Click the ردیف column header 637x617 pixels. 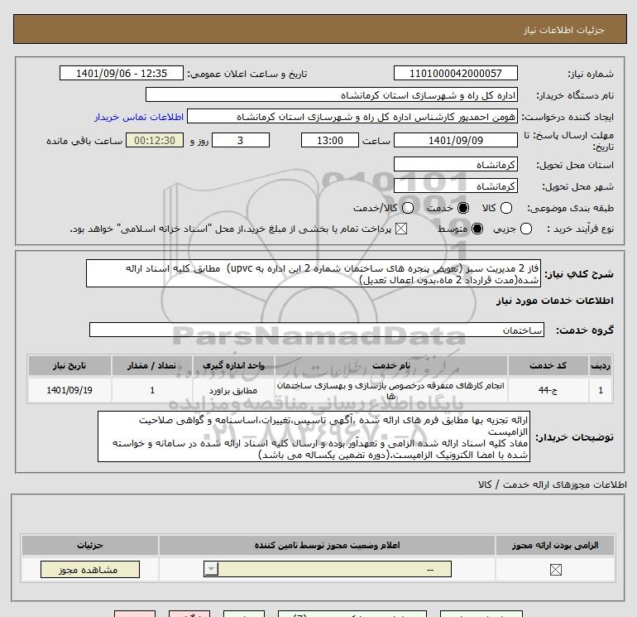[601, 365]
